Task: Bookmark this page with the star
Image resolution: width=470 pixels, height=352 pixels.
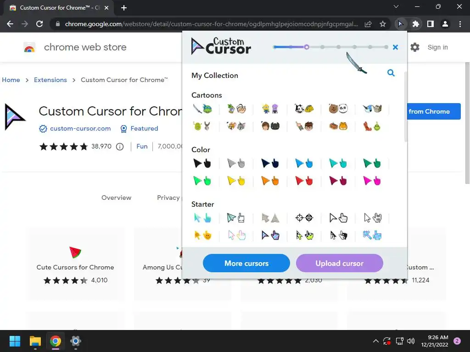Action: click(x=383, y=24)
